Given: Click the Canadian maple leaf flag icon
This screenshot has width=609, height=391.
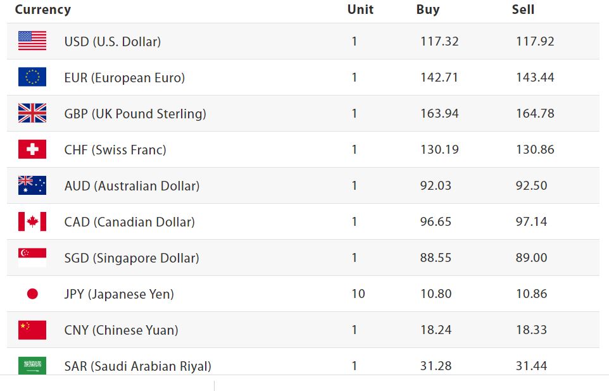Looking at the screenshot, I should 32,221.
